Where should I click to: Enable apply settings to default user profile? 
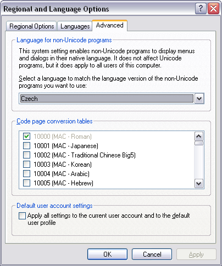22,216
